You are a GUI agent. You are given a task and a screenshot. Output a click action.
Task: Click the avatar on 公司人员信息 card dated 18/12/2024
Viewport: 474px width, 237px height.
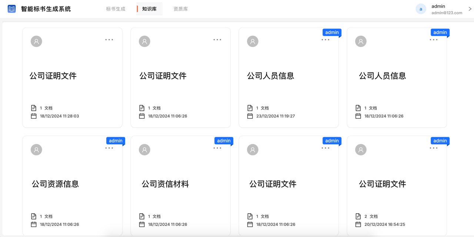[x=361, y=41]
